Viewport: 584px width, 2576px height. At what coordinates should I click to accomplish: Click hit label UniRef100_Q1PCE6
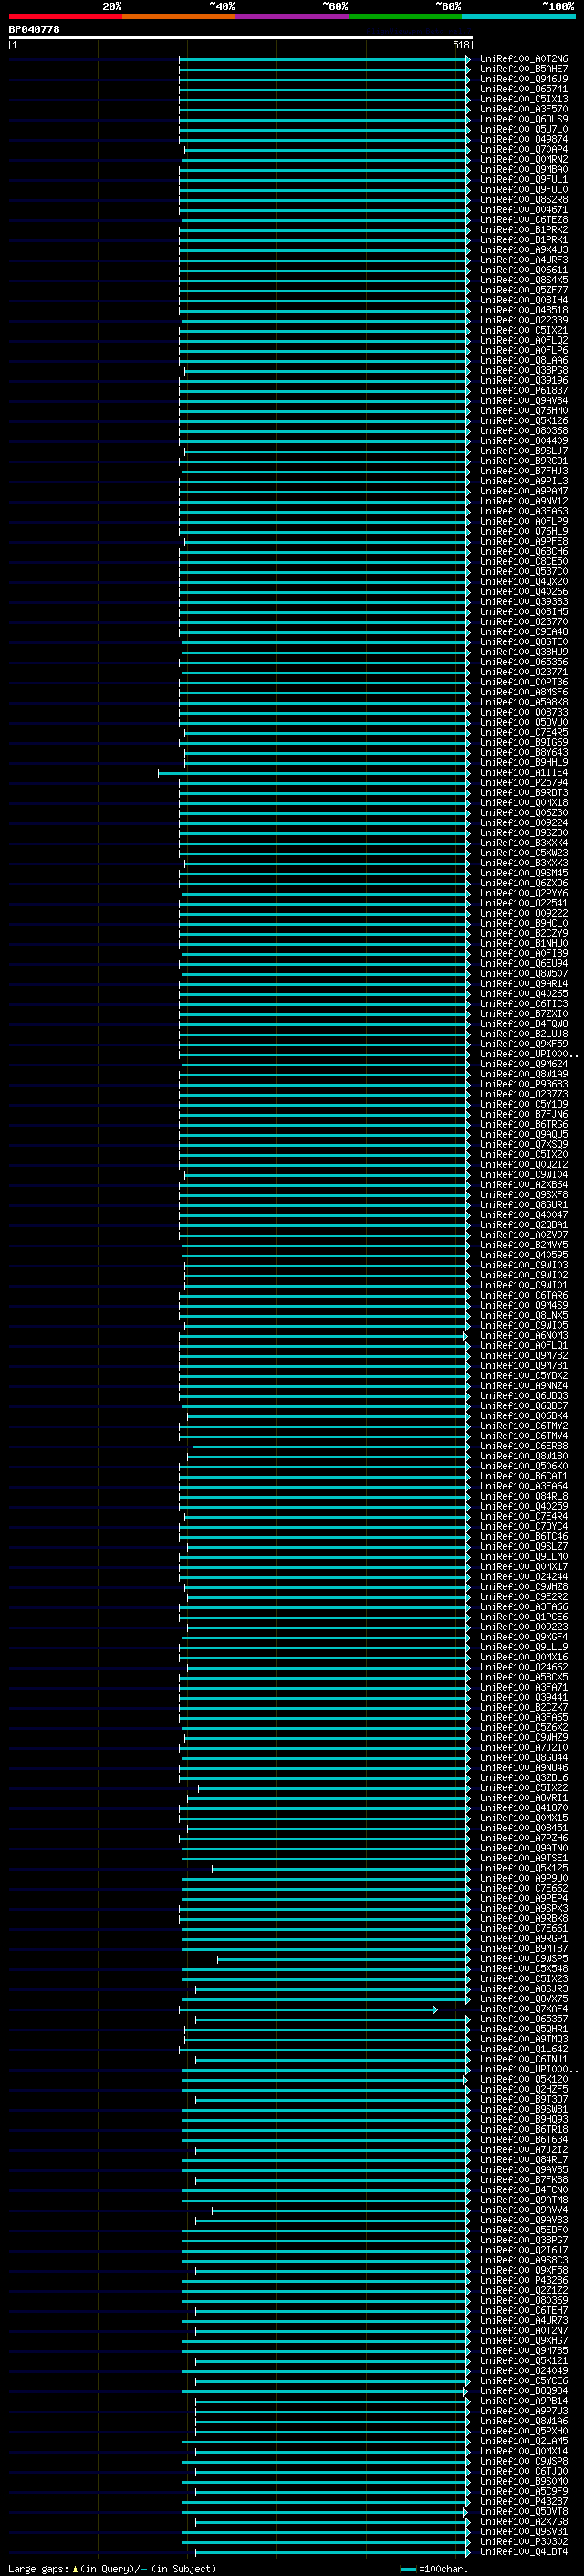point(524,1617)
